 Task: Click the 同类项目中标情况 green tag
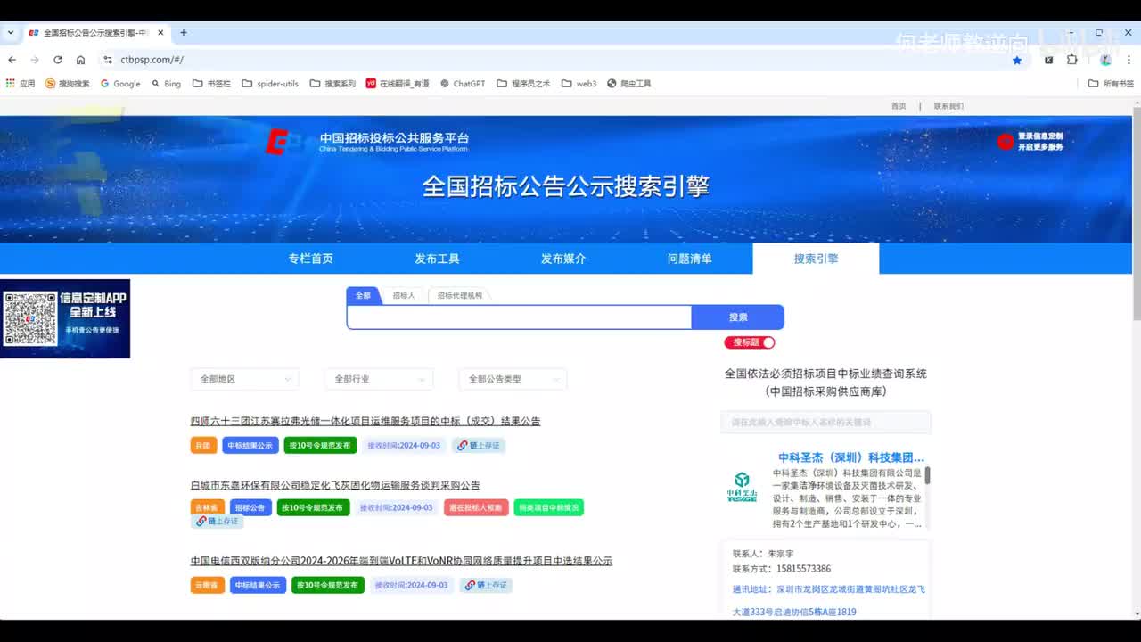(548, 507)
